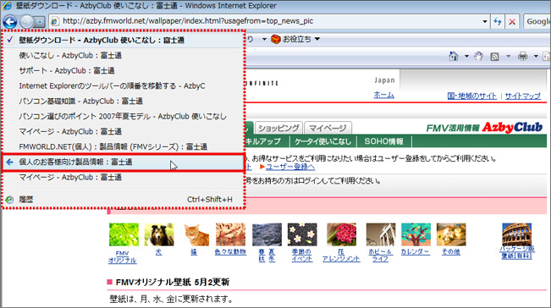Open the 色々な動物 wallpaper thumbnail
Image resolution: width=551 pixels, height=308 pixels.
[230, 234]
